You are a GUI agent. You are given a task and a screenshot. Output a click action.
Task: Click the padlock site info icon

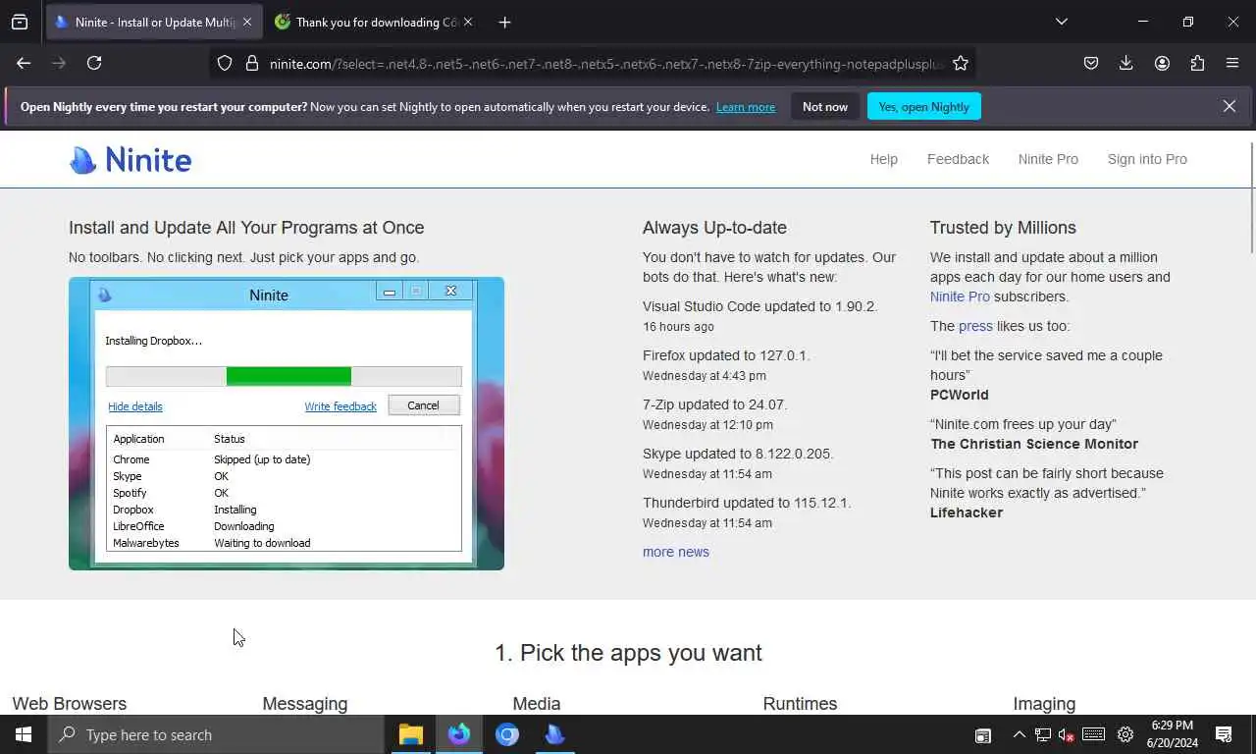tap(252, 63)
